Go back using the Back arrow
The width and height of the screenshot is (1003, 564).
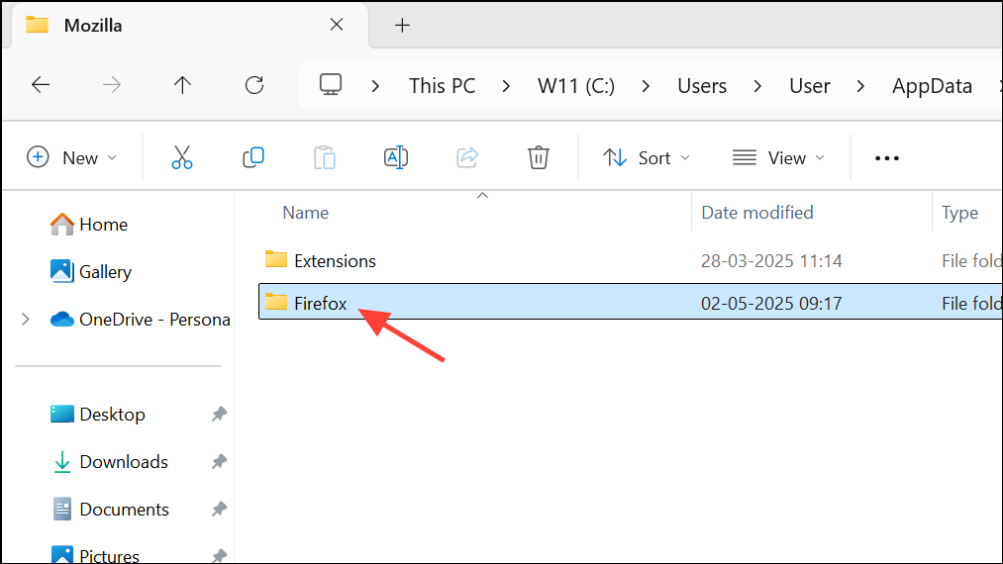[41, 85]
